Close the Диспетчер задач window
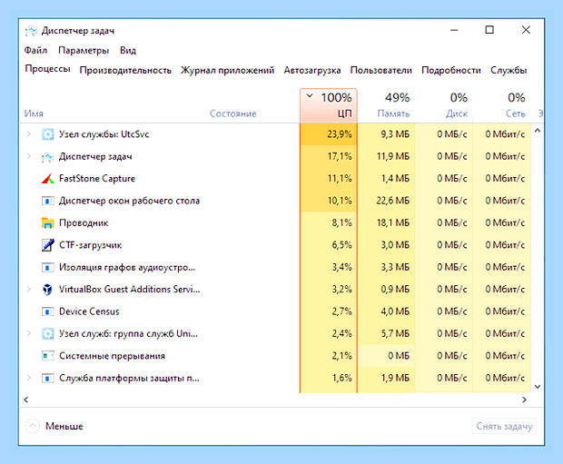The height and width of the screenshot is (464, 563). tap(526, 30)
